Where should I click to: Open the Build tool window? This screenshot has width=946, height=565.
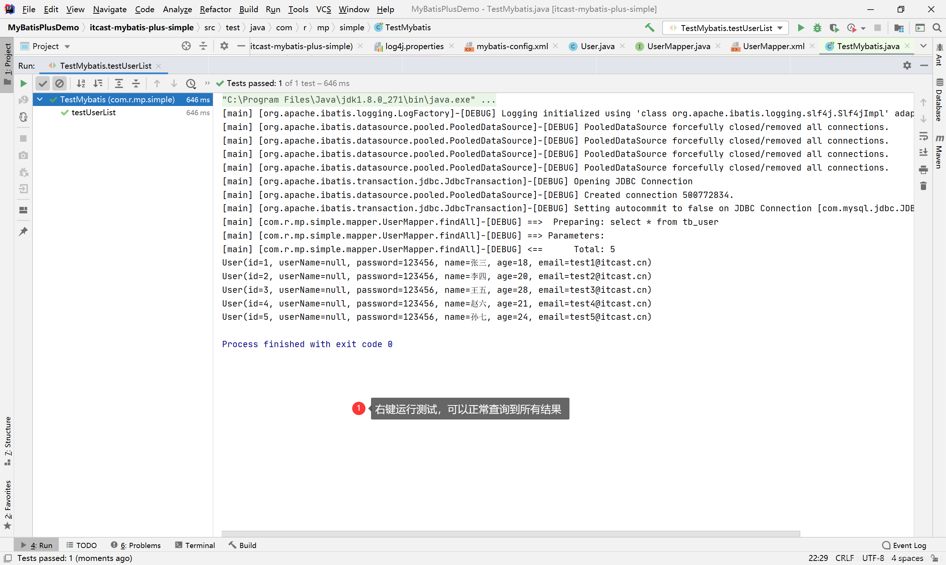tap(243, 545)
